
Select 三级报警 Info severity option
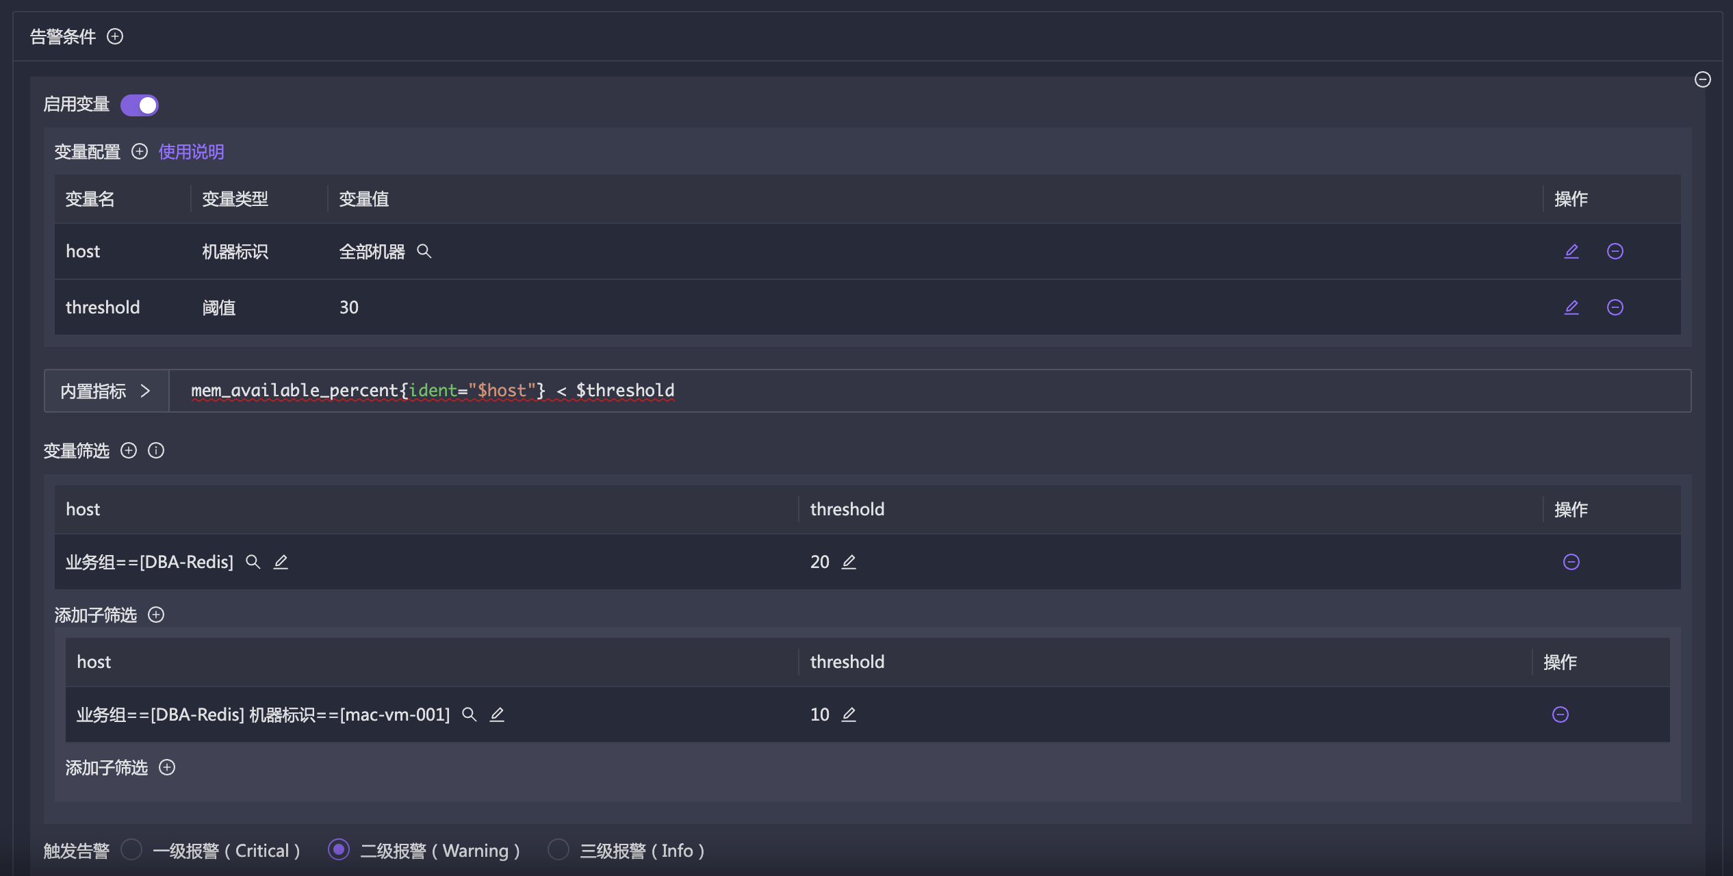559,850
